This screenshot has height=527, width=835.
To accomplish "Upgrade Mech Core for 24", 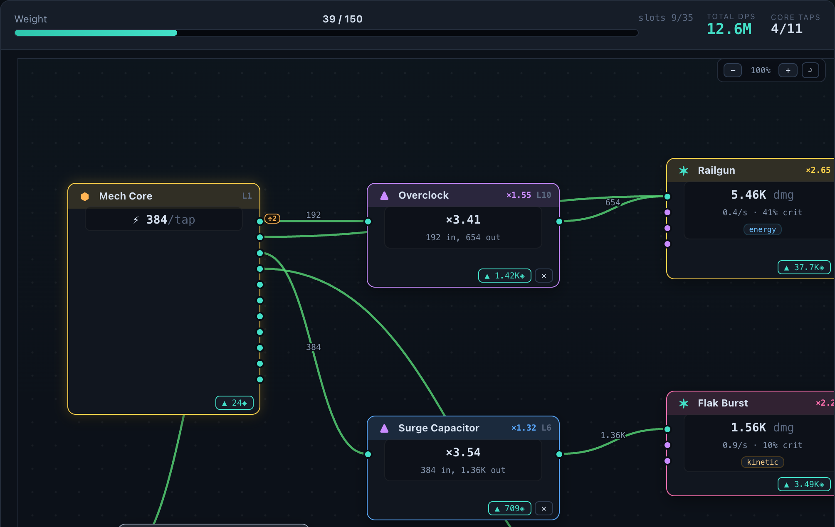I will (235, 403).
